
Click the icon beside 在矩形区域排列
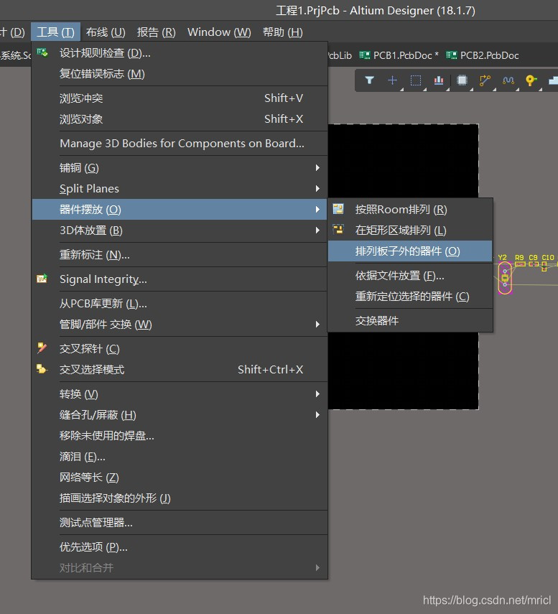click(x=338, y=230)
